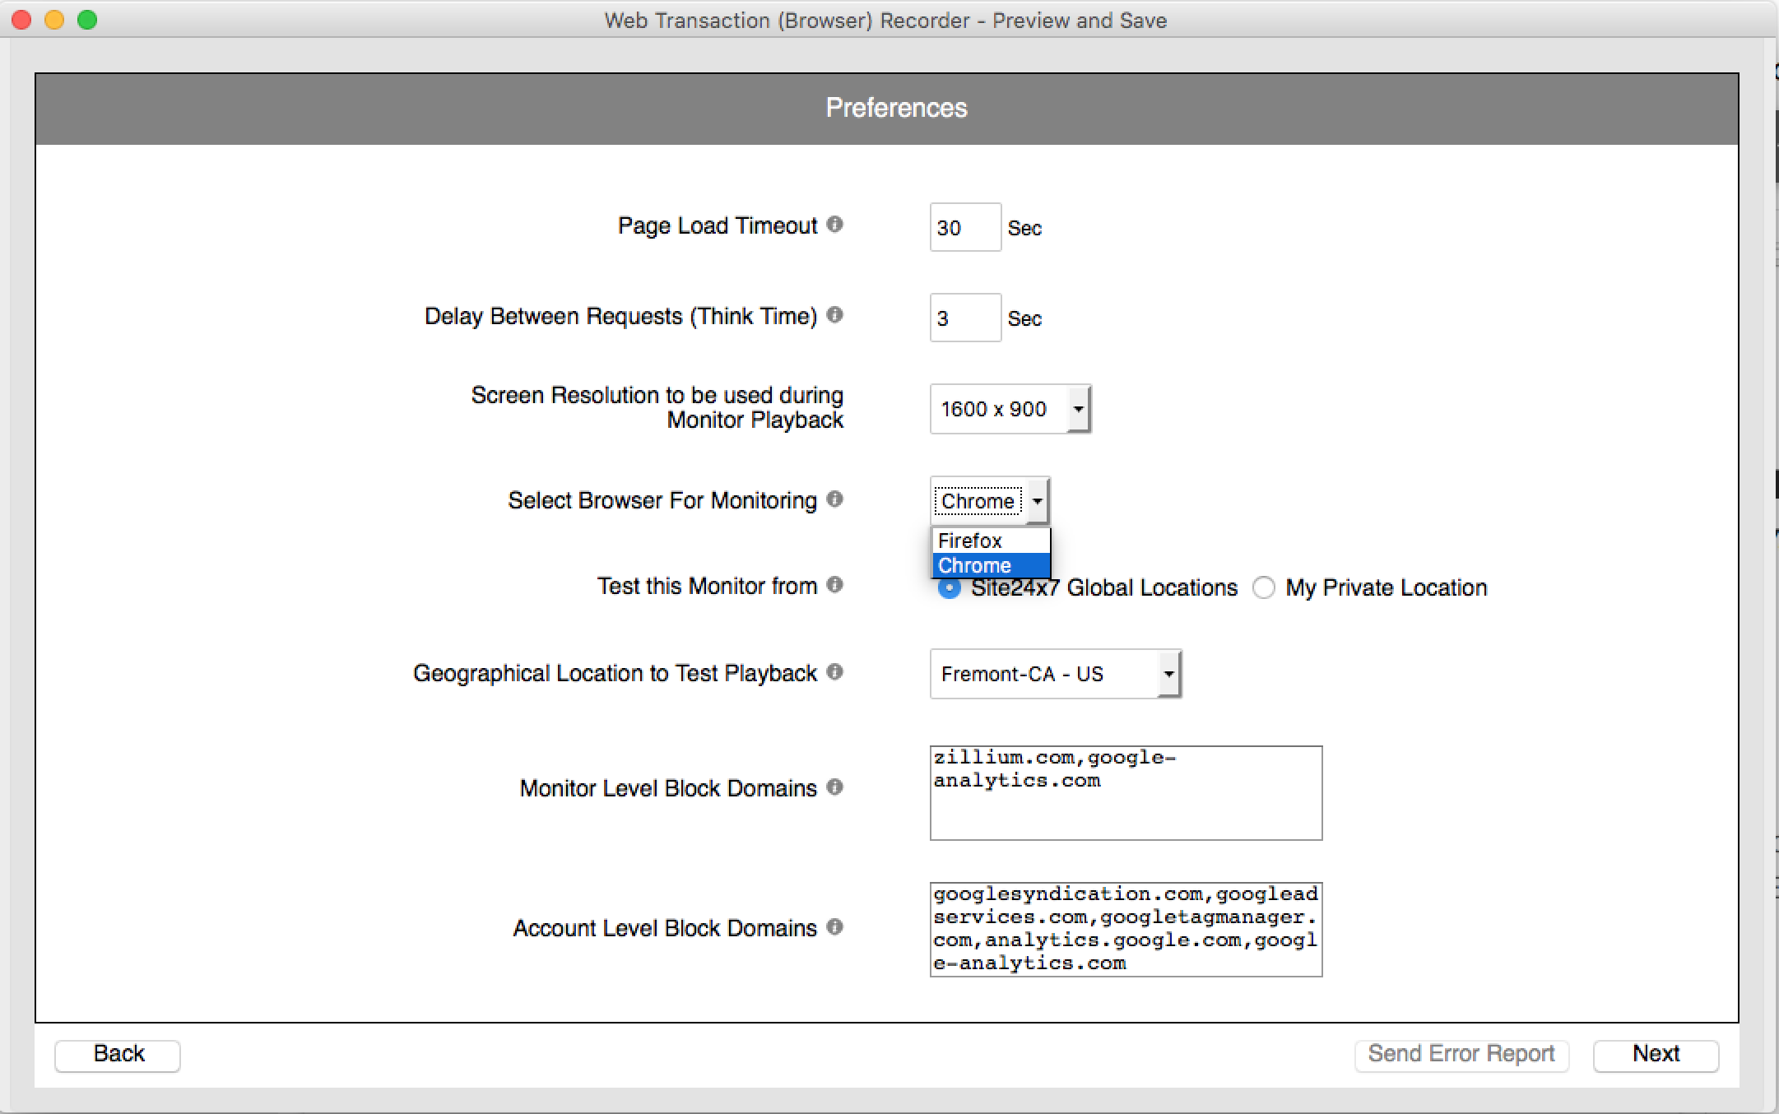Click the Monitor Level Block Domains info icon
The height and width of the screenshot is (1114, 1779).
[834, 787]
